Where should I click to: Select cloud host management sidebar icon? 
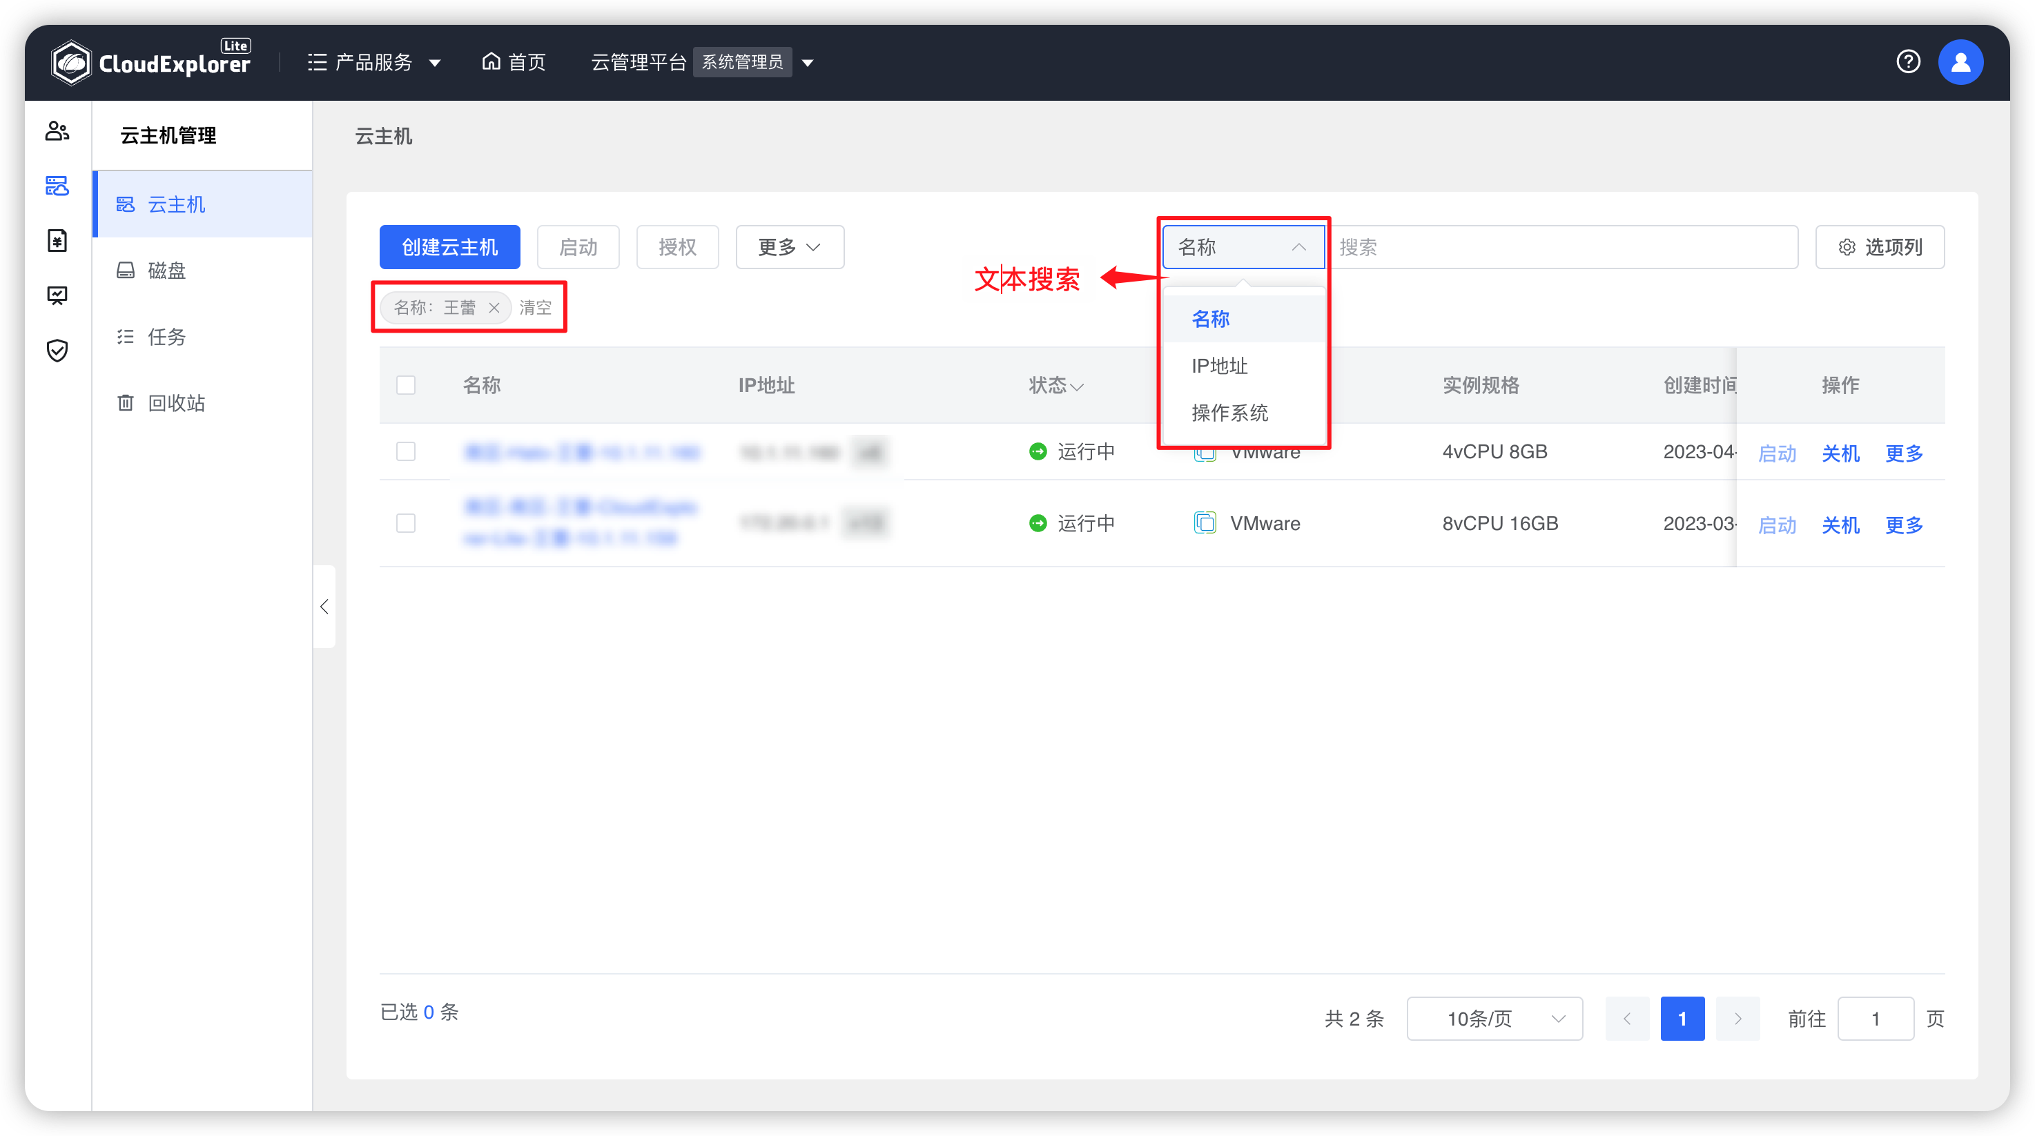[x=57, y=186]
